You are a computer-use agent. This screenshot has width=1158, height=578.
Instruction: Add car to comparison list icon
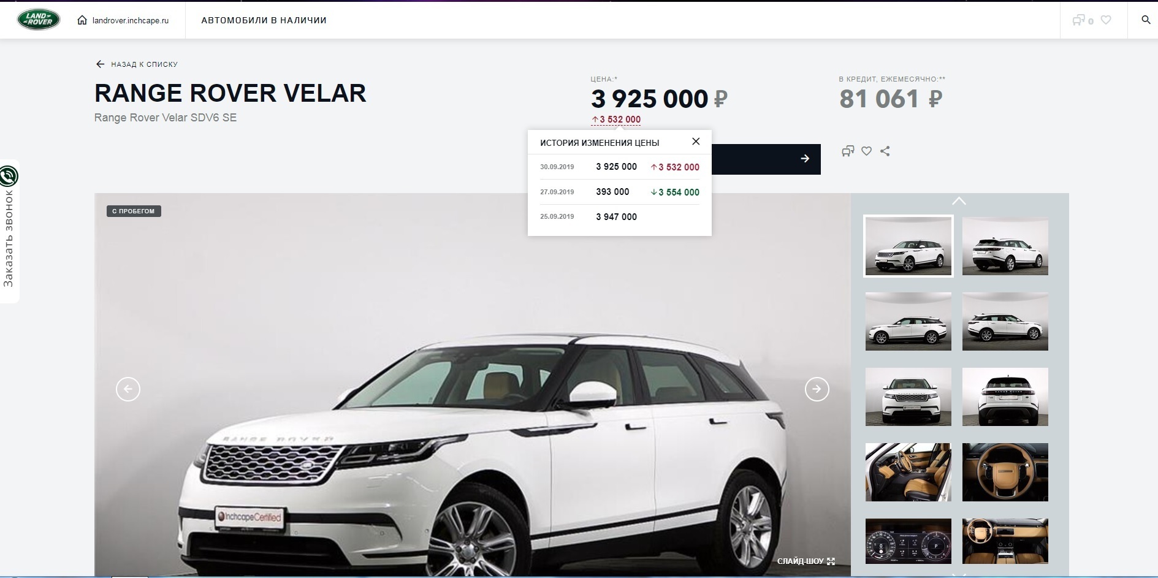pyautogui.click(x=848, y=151)
